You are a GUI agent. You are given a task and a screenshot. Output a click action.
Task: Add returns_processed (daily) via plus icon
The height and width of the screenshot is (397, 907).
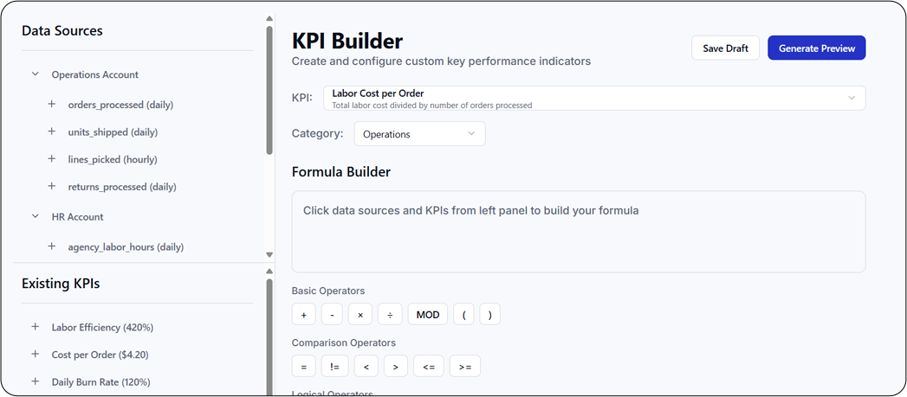pos(52,187)
